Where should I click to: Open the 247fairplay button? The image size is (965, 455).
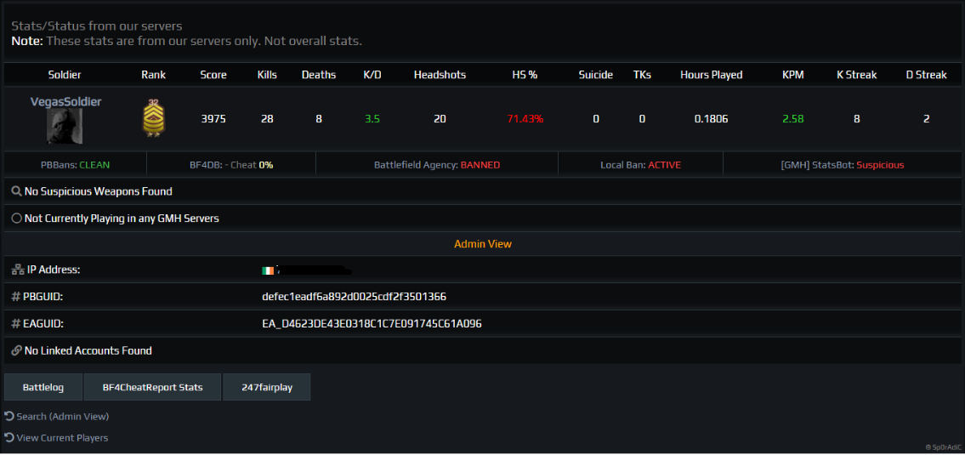point(266,387)
